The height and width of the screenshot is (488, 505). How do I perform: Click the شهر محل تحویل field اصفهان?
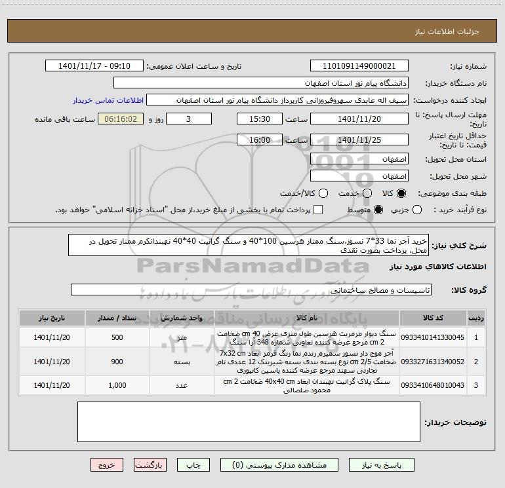pyautogui.click(x=359, y=176)
